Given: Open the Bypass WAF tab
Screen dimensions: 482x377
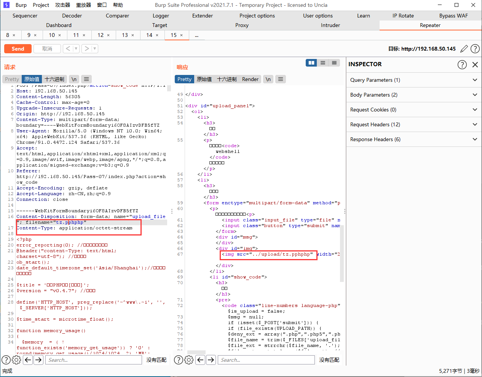Looking at the screenshot, I should coord(453,16).
